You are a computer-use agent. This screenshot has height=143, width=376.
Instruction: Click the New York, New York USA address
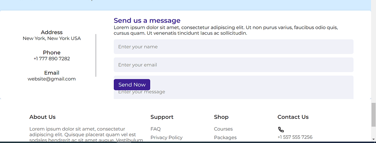pos(52,38)
